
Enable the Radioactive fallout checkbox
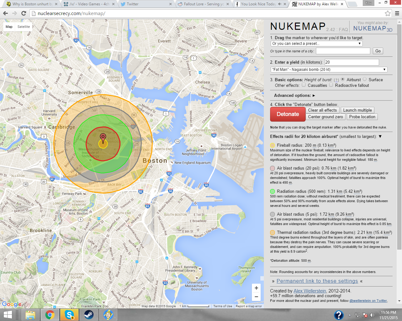[331, 85]
